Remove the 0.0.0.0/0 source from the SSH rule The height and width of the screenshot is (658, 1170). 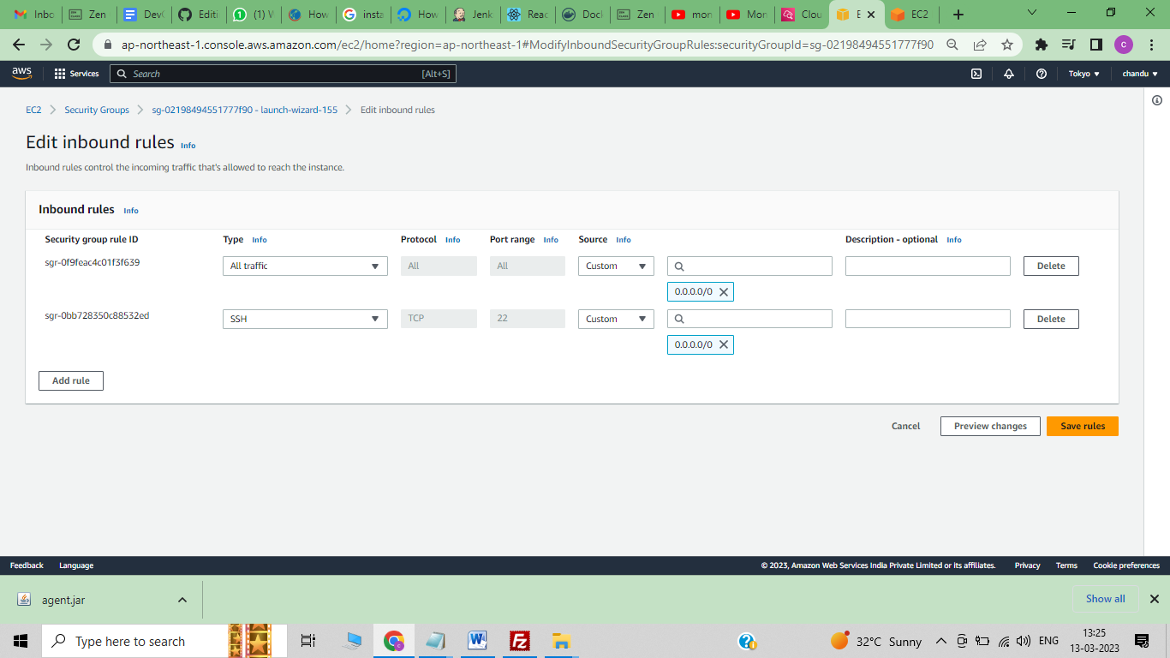pyautogui.click(x=724, y=344)
